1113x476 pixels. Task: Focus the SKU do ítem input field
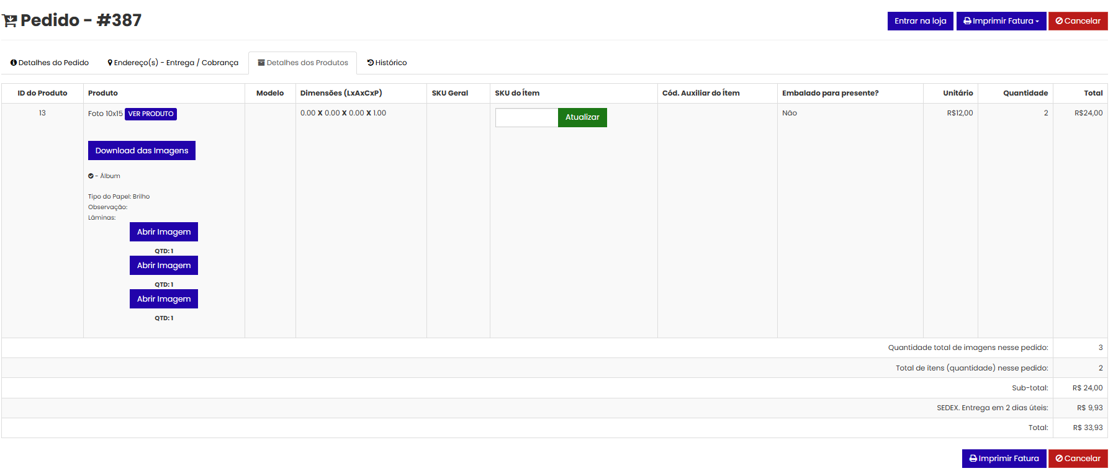[526, 118]
